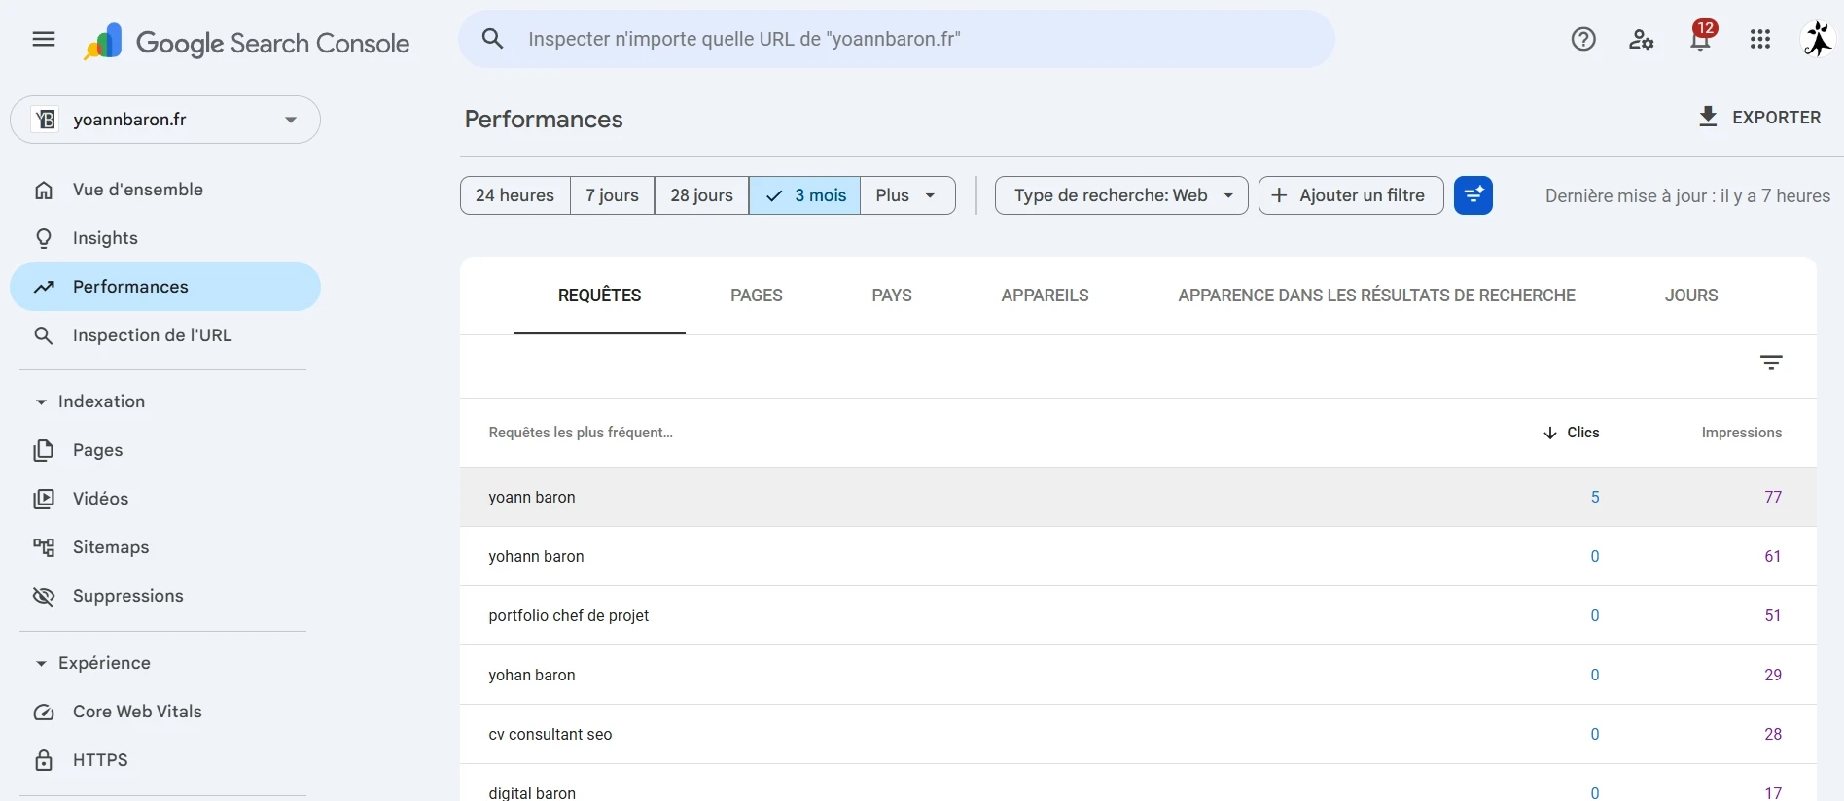Click the search magnifier icon
This screenshot has height=801, width=1844.
tap(493, 39)
